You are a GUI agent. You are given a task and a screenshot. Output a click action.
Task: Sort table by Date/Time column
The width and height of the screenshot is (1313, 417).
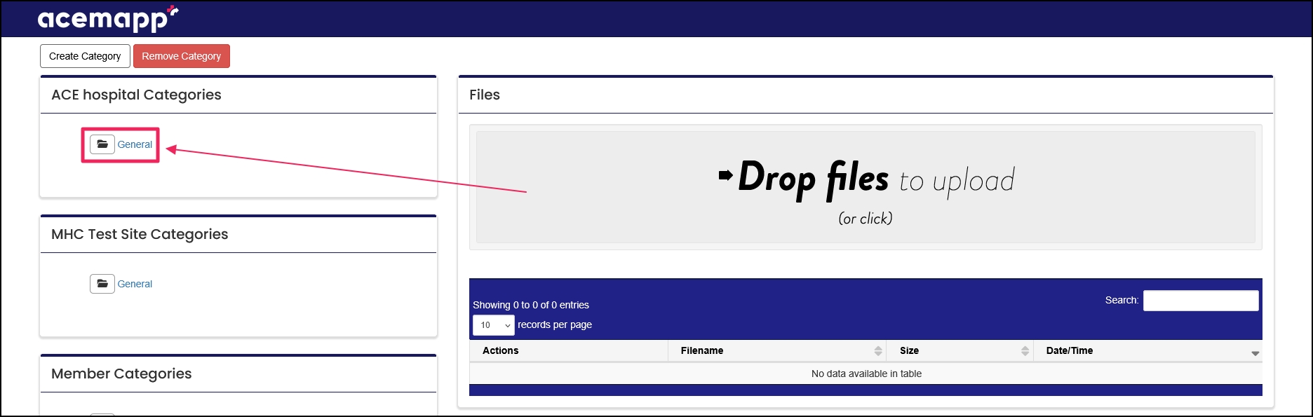coord(1147,350)
